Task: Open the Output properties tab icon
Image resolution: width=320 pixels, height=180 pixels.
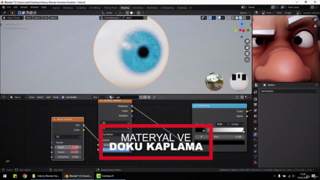Action: [255, 104]
